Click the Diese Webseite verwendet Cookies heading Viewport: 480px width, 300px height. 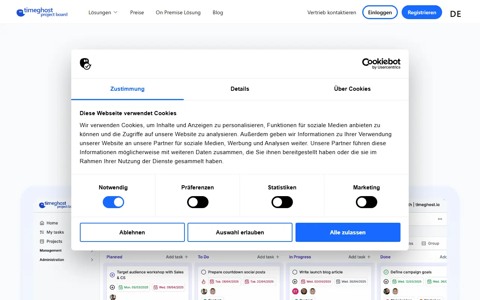[x=128, y=113]
